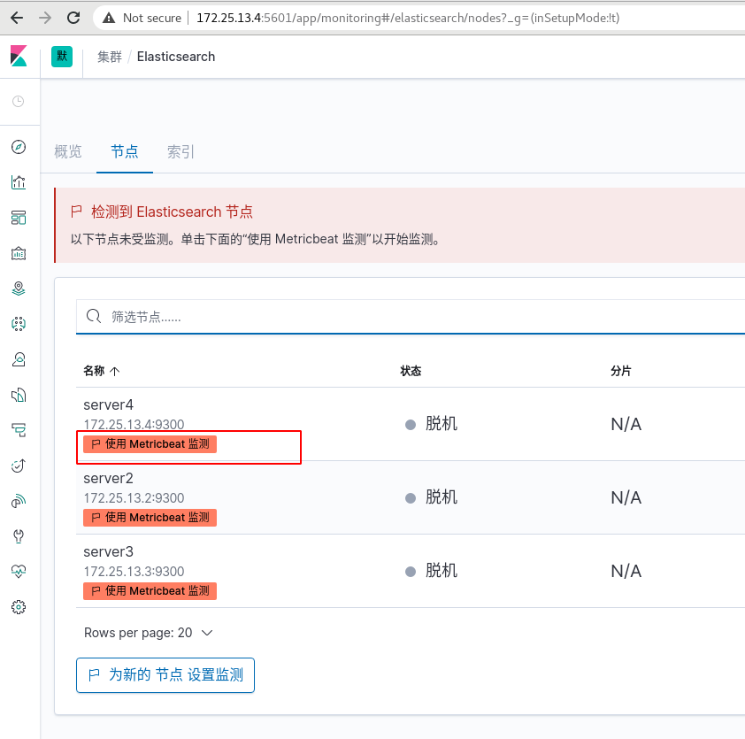Reload the browser page
745x739 pixels.
coord(73,18)
